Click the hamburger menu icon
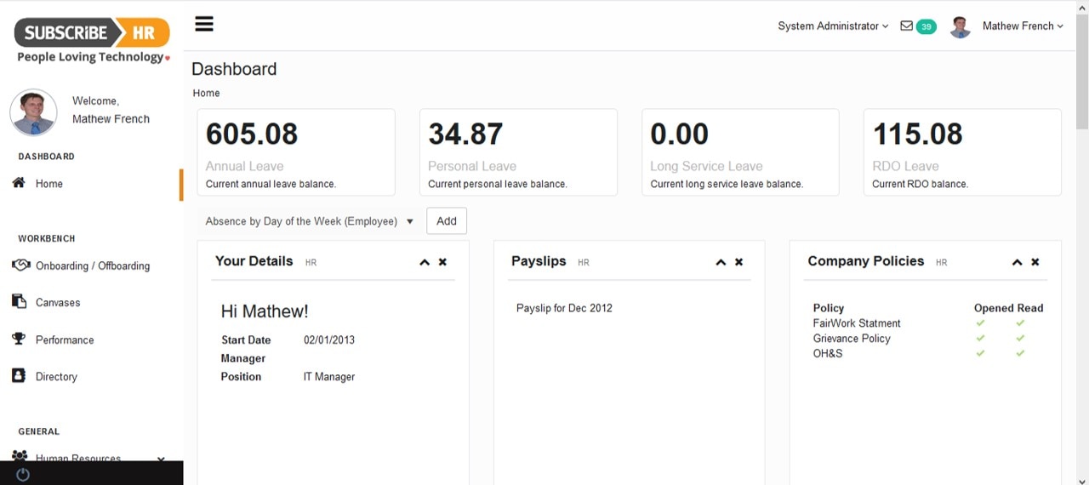This screenshot has height=485, width=1089. pyautogui.click(x=204, y=24)
